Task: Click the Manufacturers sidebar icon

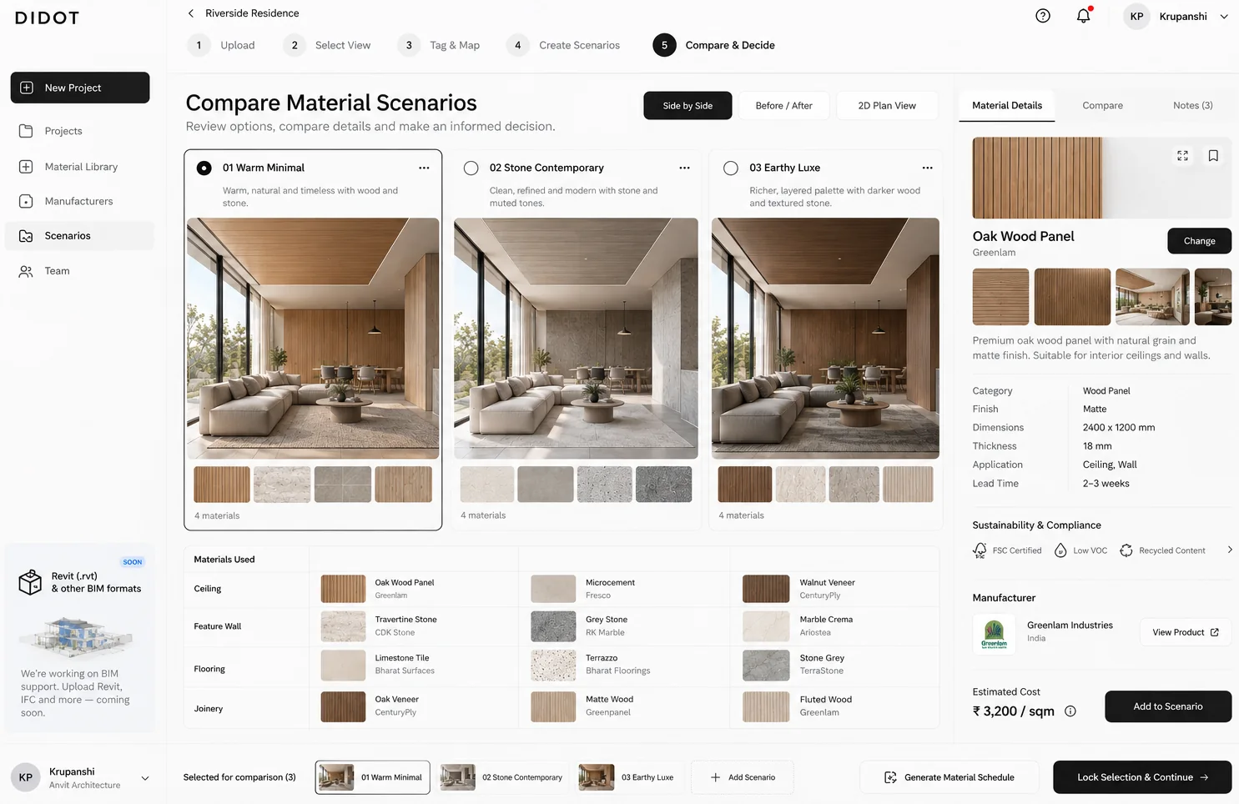Action: pos(26,201)
